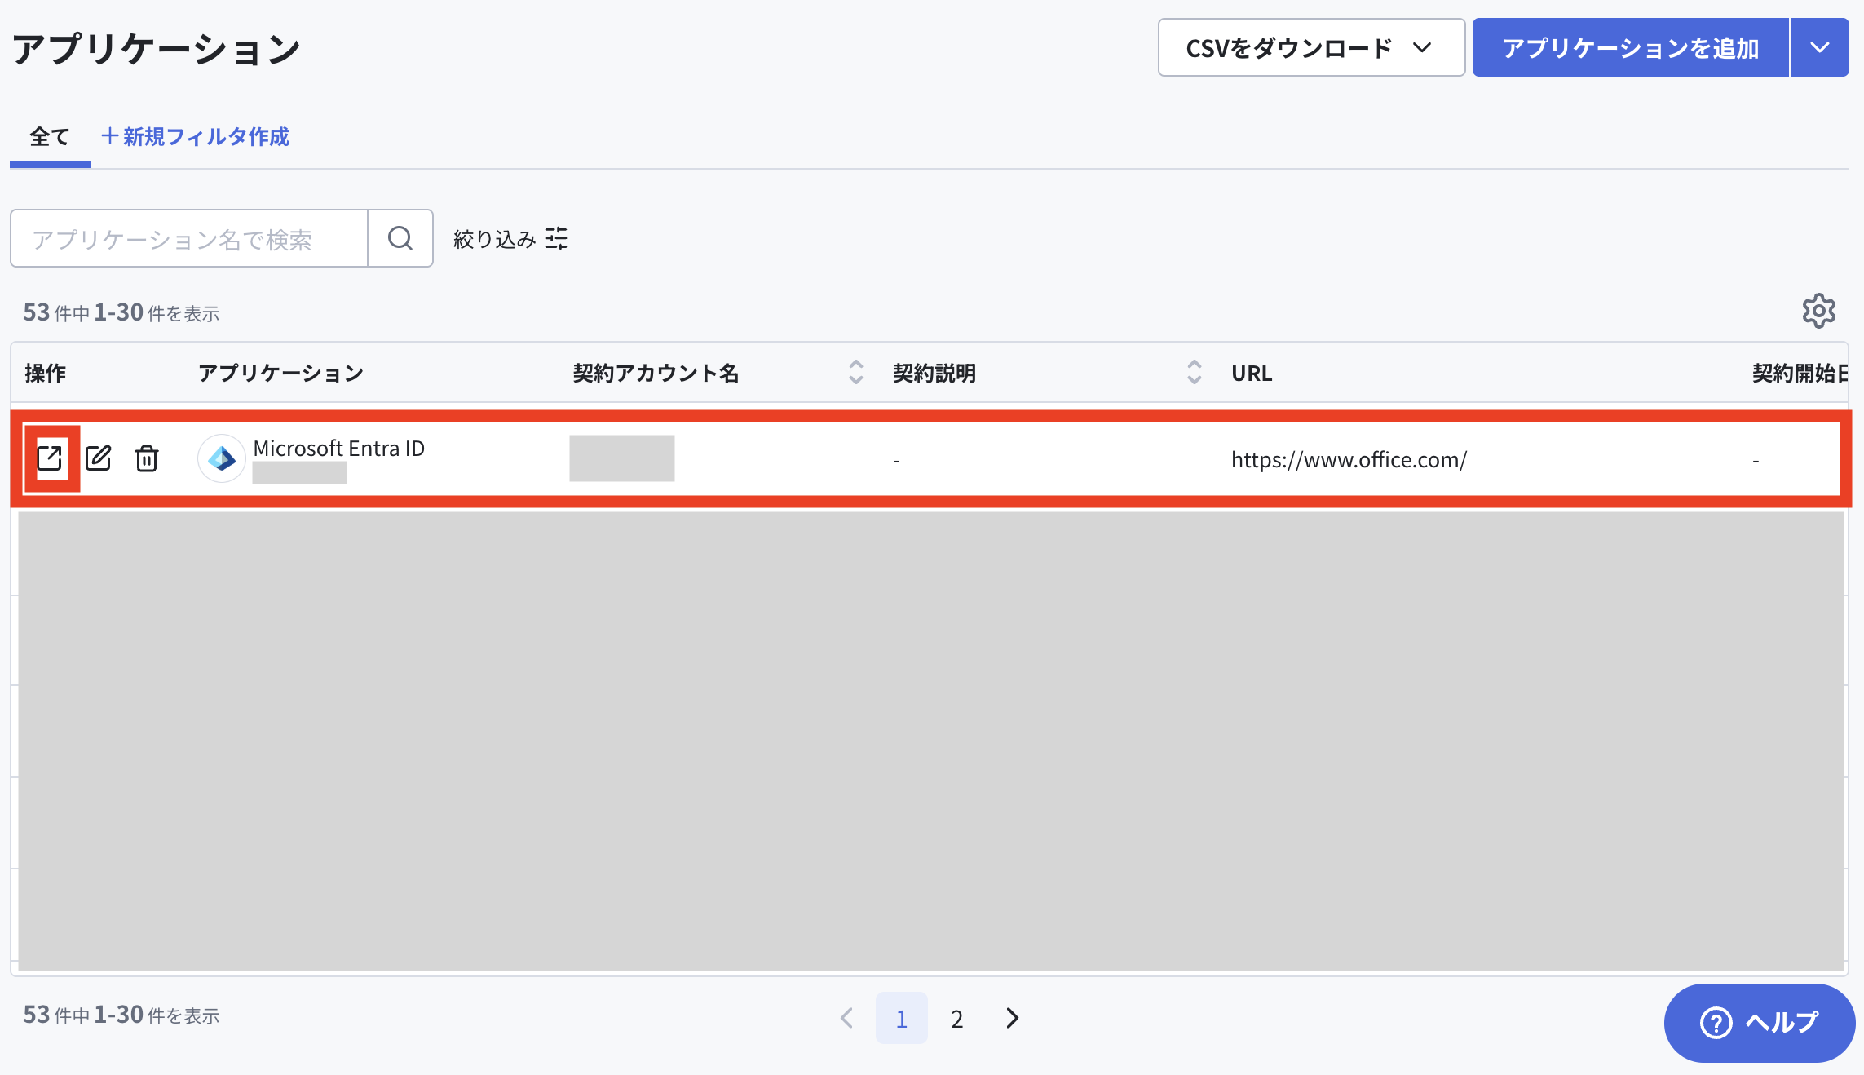Open table column settings gear
The image size is (1864, 1075).
(1818, 311)
